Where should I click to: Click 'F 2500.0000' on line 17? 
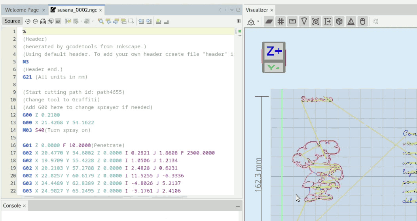197,153
